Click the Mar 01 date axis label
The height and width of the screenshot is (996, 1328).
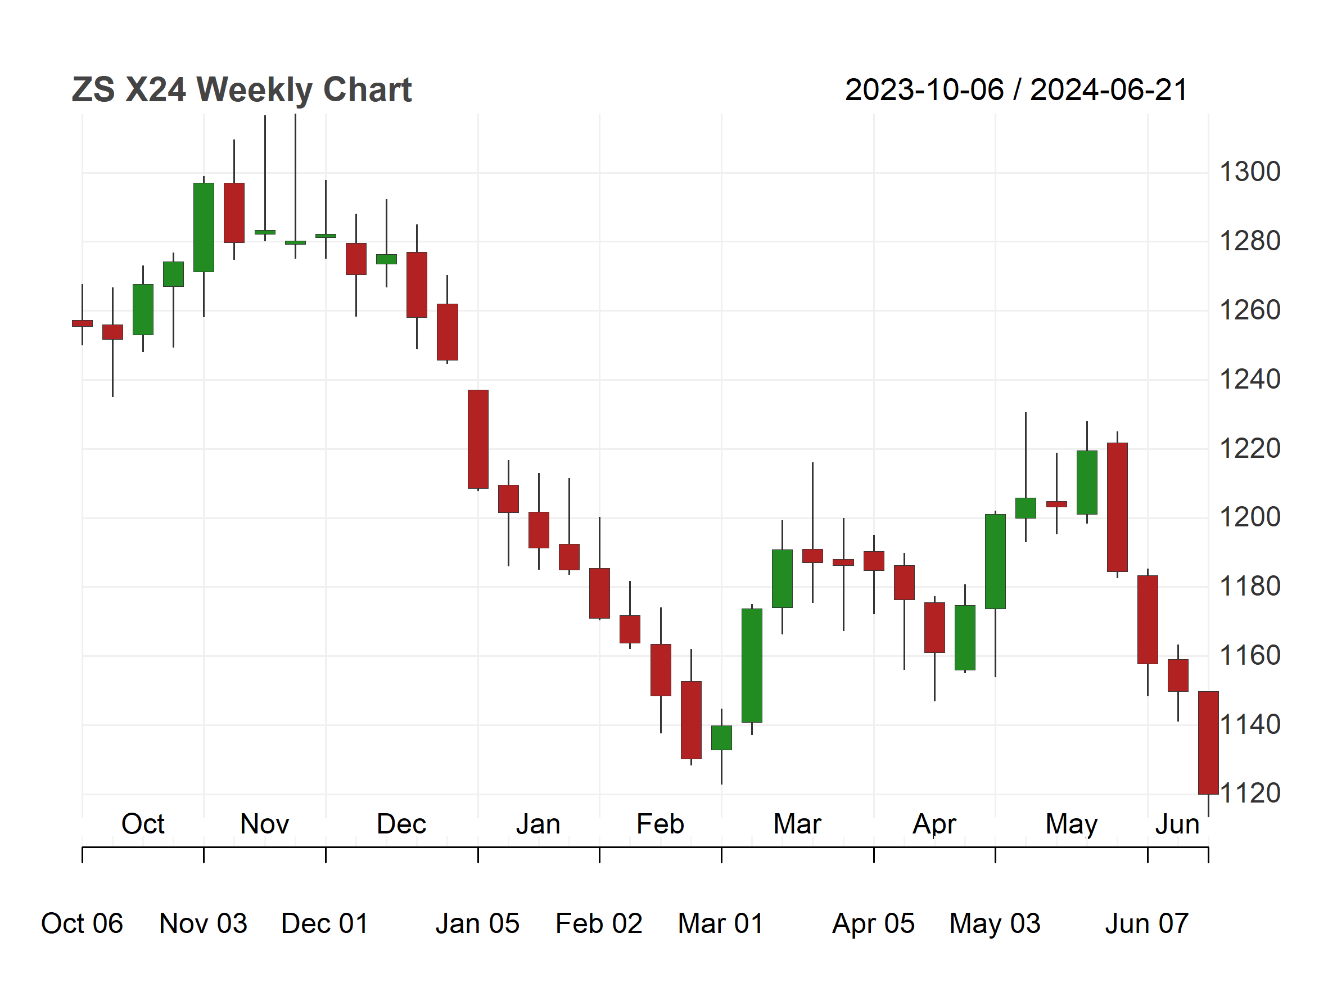[720, 923]
